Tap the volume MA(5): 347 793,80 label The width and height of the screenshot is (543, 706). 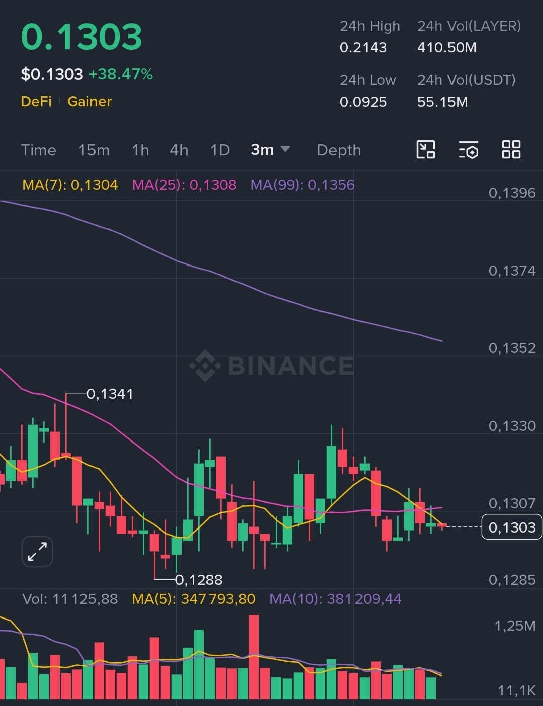[x=194, y=599]
